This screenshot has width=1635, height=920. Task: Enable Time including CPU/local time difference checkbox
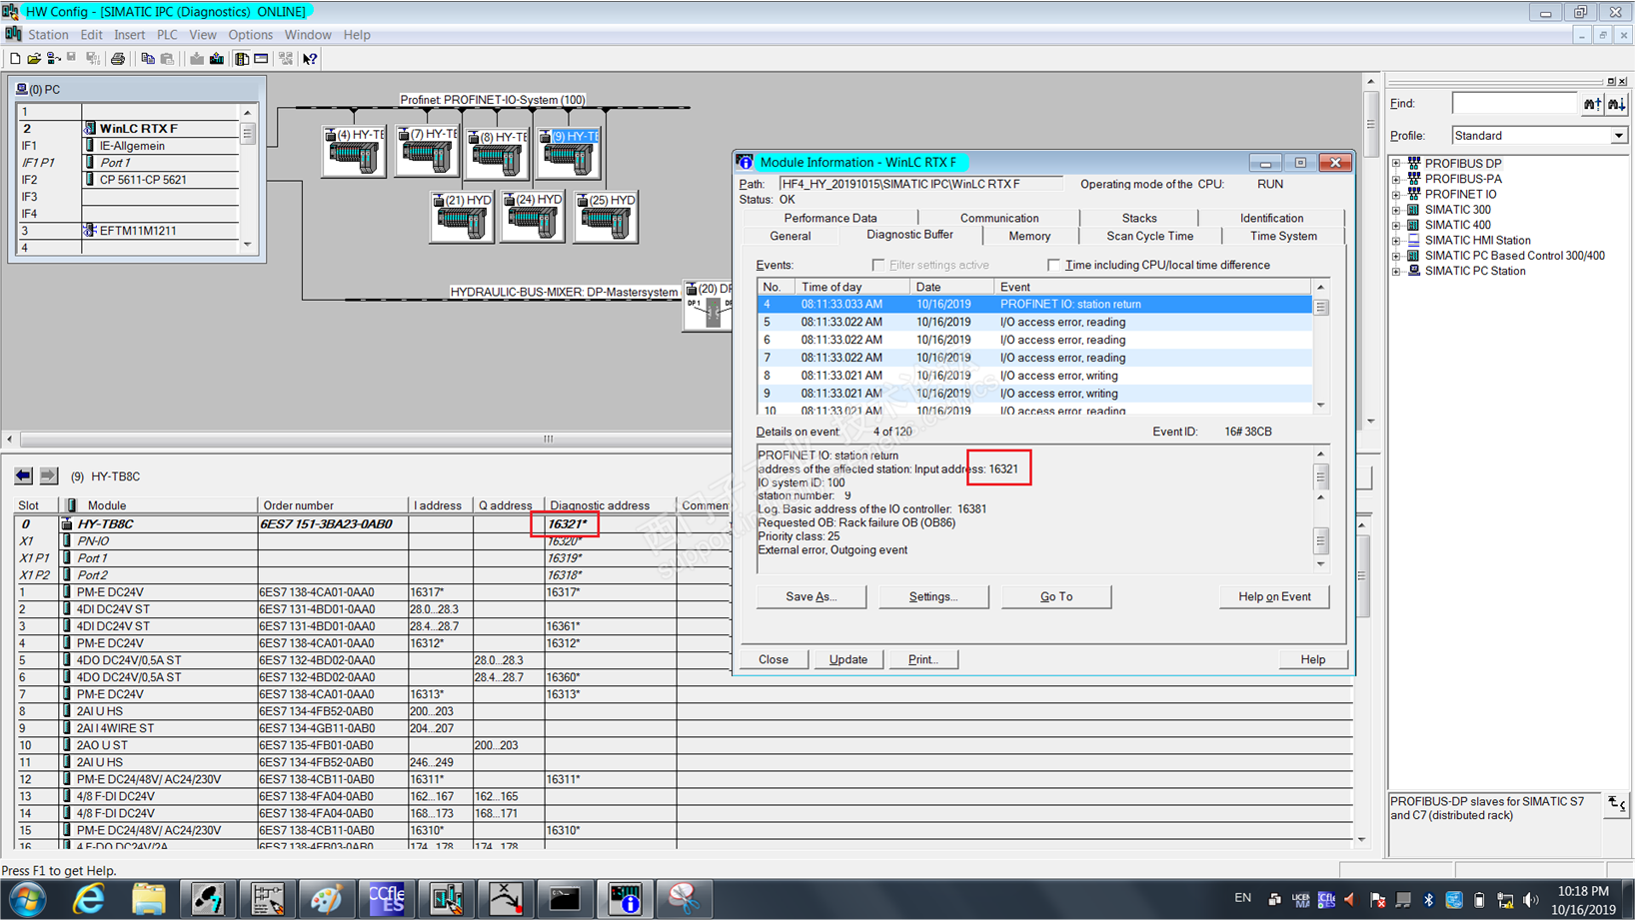click(x=1053, y=265)
